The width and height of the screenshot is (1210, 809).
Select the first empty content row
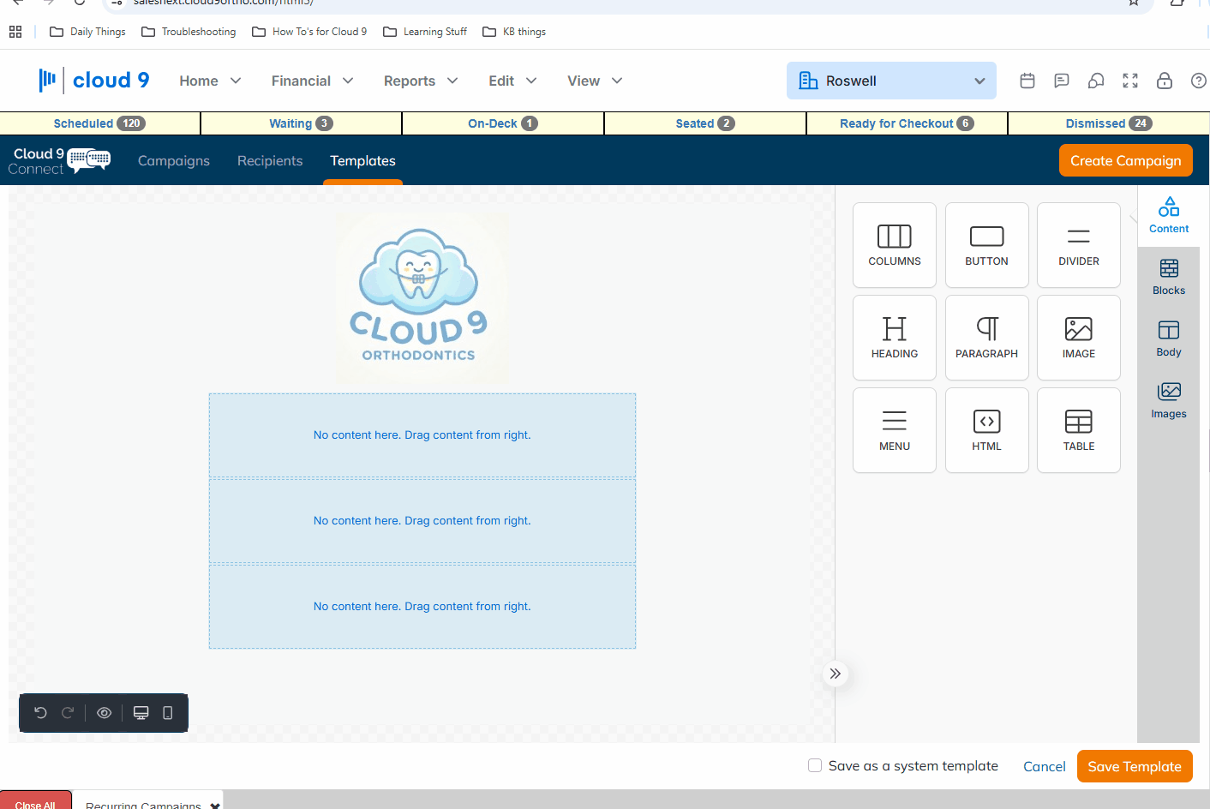[x=422, y=435]
